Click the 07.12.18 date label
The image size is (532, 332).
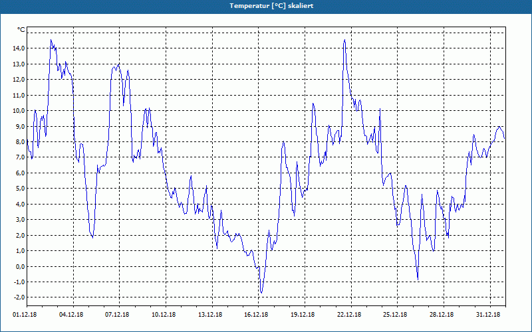117,315
